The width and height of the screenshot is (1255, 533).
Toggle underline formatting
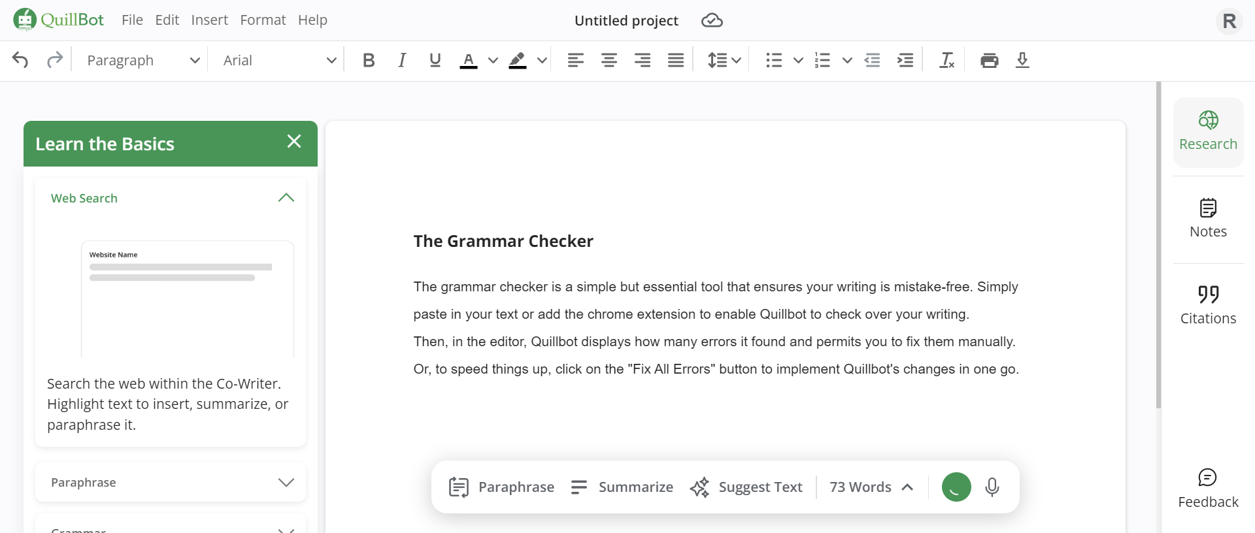pyautogui.click(x=435, y=60)
